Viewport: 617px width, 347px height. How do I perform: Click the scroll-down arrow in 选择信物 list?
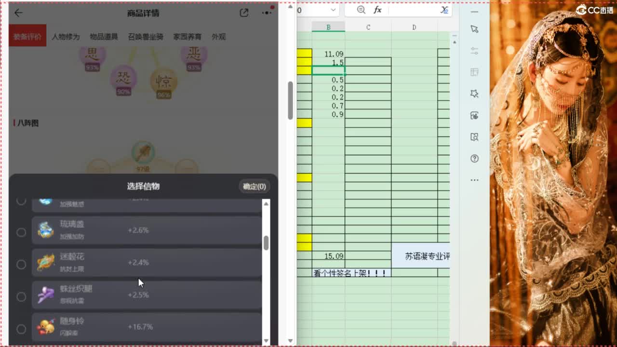tap(266, 341)
